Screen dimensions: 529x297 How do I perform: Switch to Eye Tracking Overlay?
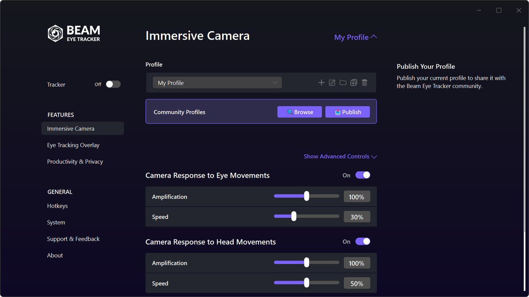[73, 145]
